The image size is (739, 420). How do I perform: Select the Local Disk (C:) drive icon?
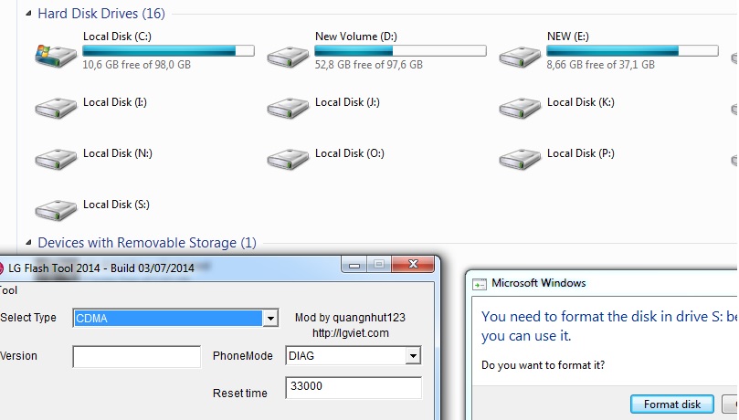tap(56, 56)
